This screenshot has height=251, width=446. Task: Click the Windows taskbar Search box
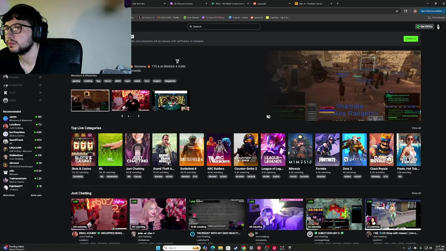pos(181,248)
